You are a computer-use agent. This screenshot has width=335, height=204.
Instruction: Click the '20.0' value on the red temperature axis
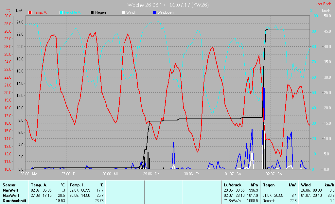[x=8, y=93]
